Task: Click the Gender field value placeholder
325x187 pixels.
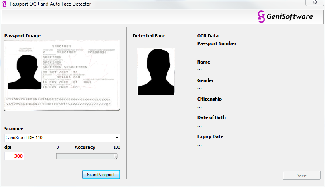Action: click(199, 88)
